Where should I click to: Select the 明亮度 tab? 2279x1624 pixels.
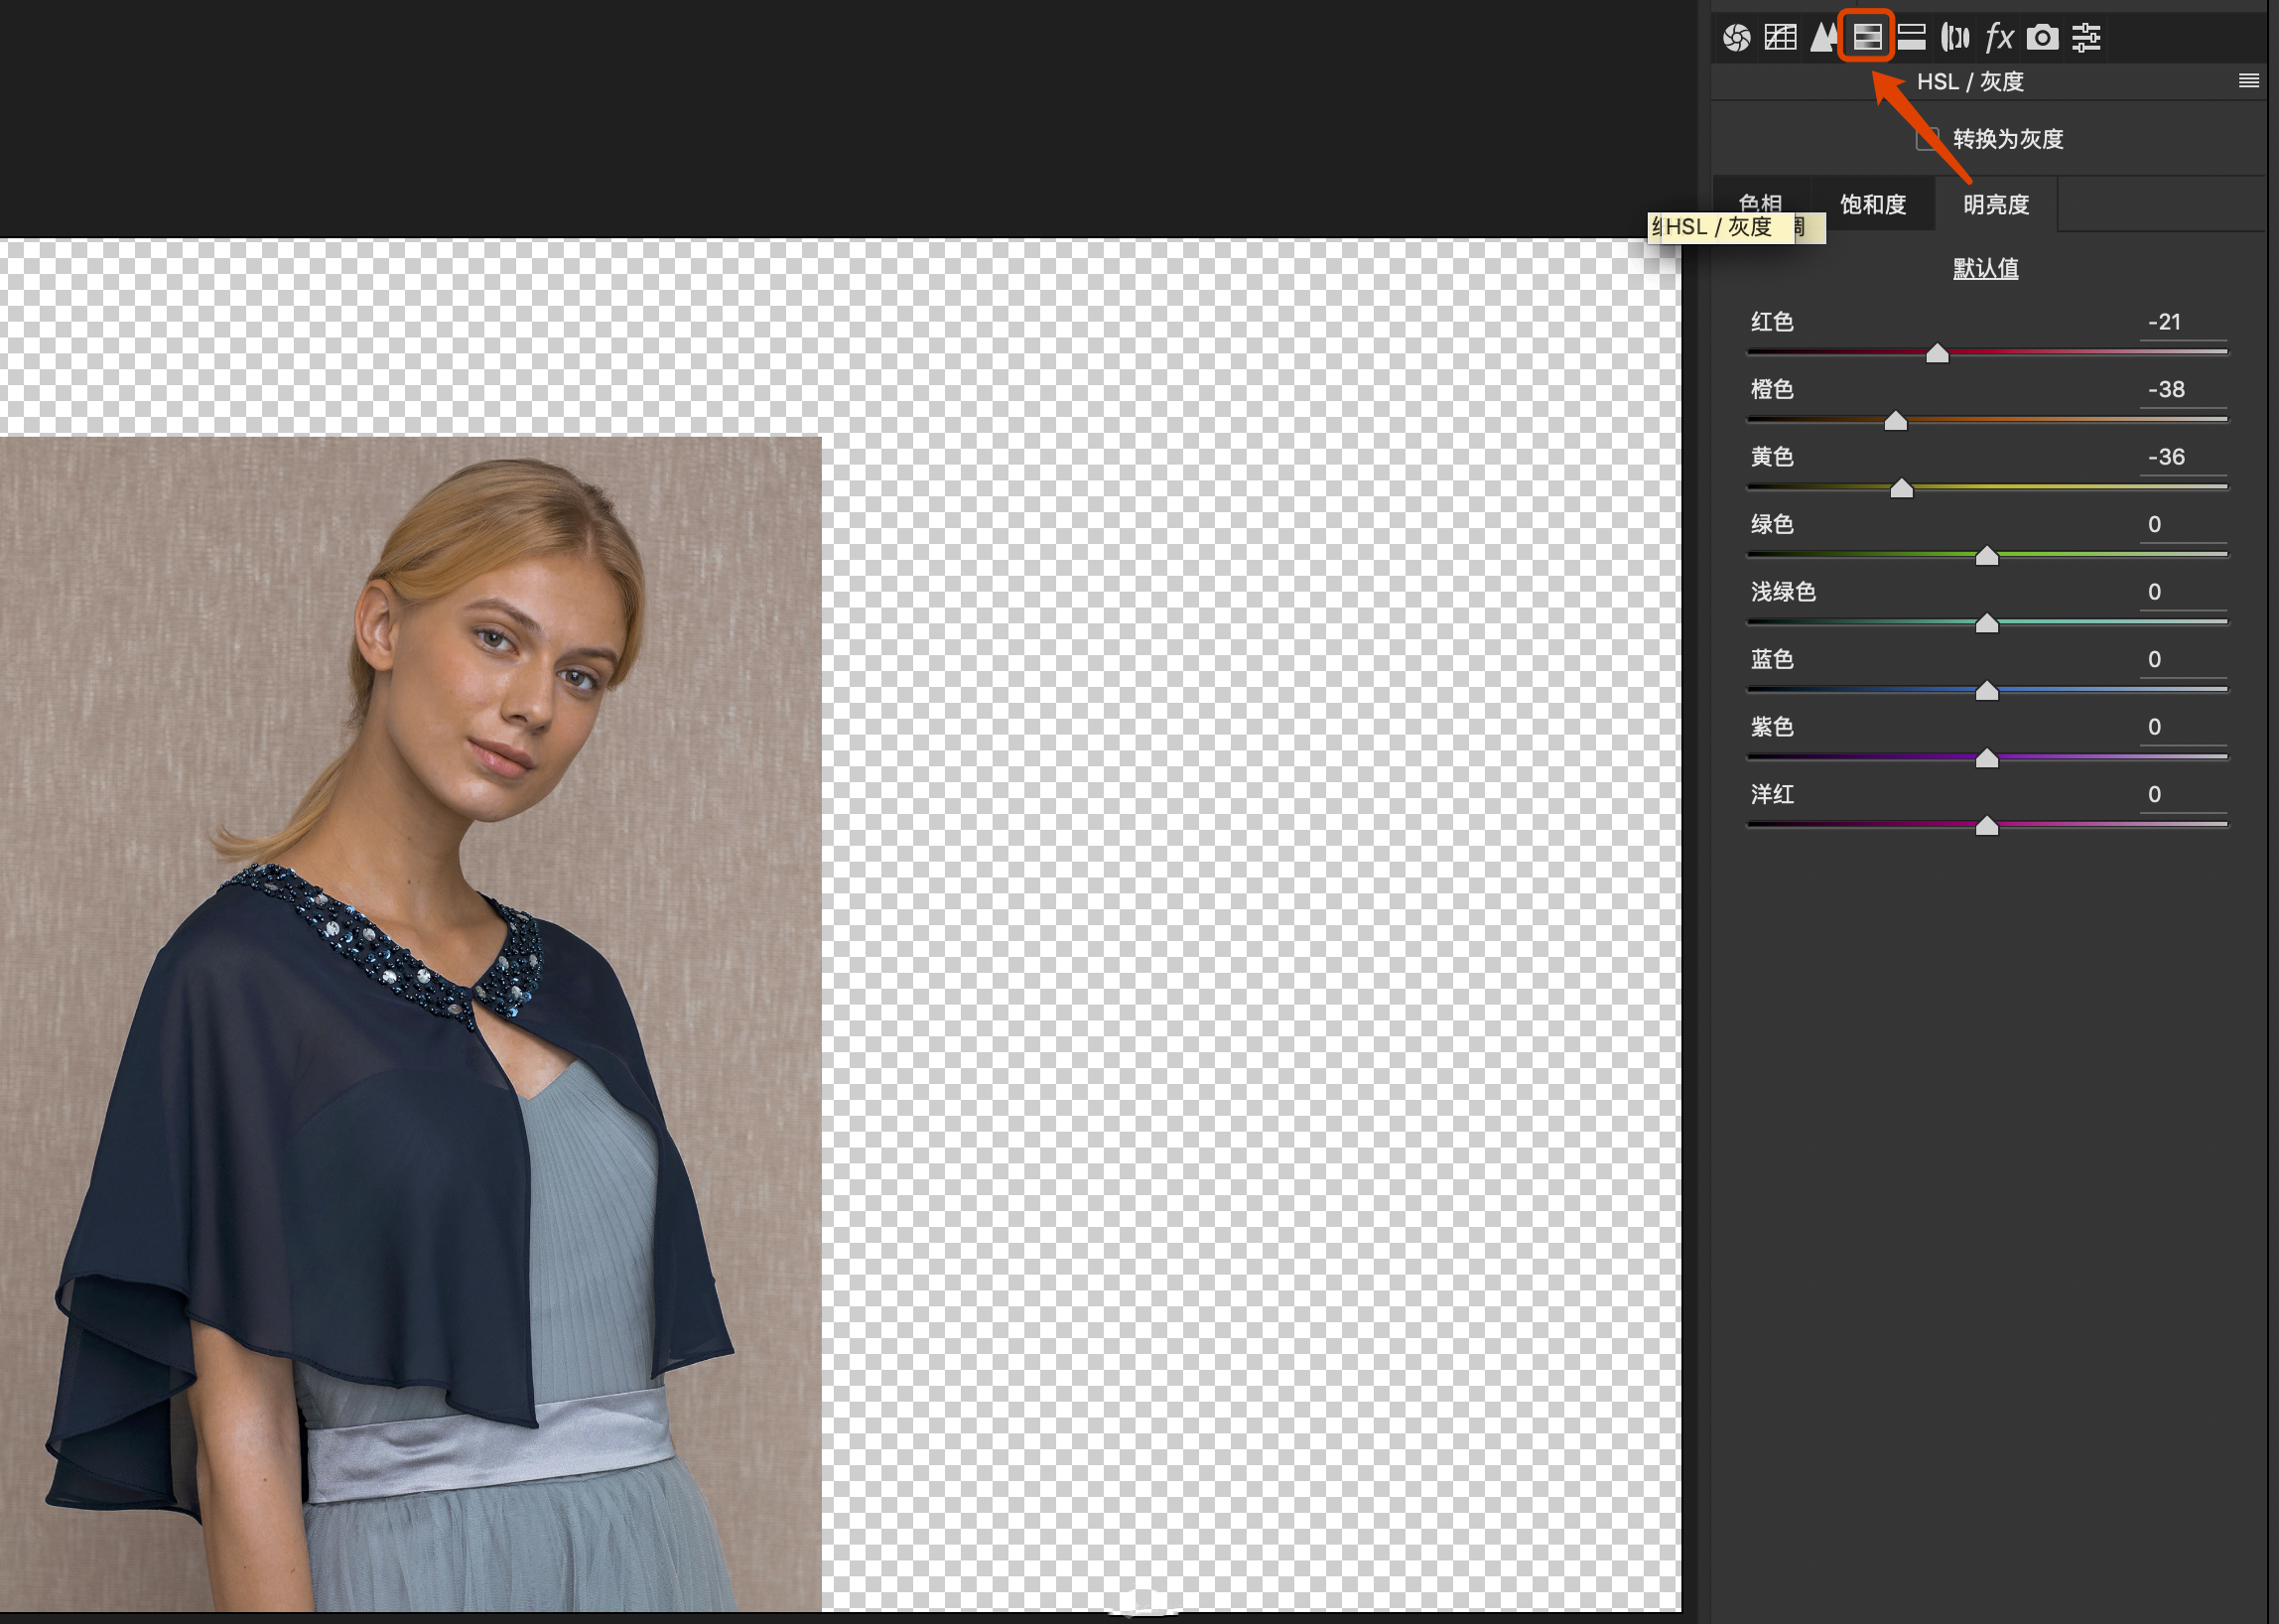click(x=1996, y=204)
